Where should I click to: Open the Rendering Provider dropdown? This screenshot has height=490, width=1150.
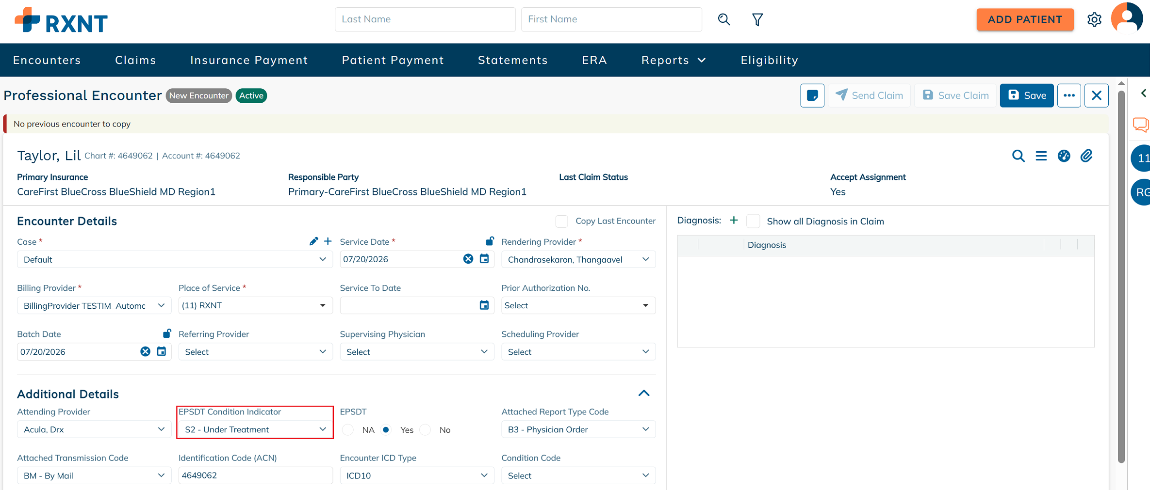coord(578,259)
